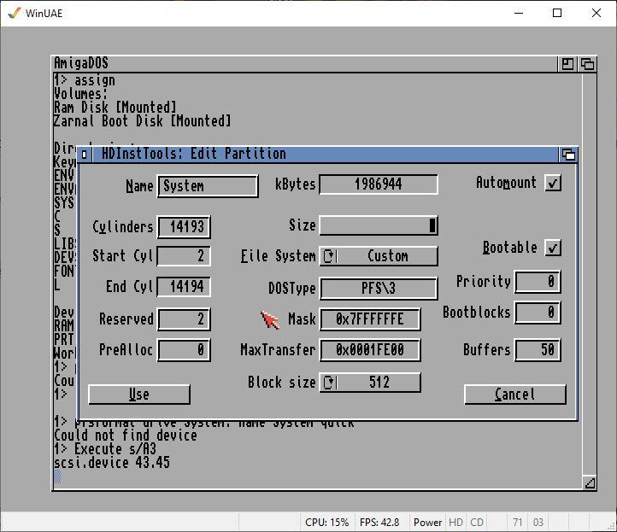Click the FPS: 42.8 status readout
Image resolution: width=617 pixels, height=532 pixels.
click(x=379, y=522)
